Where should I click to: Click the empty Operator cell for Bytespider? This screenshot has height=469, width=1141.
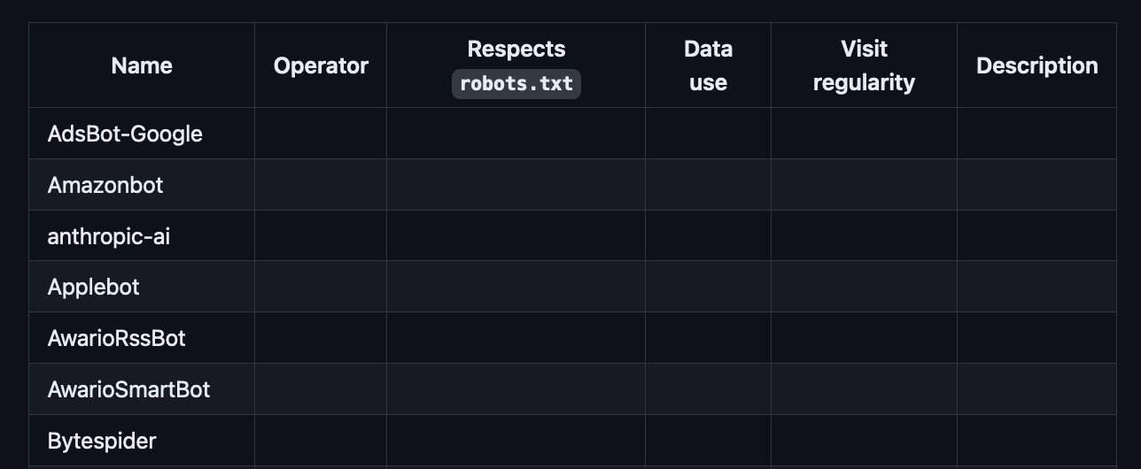pyautogui.click(x=321, y=441)
